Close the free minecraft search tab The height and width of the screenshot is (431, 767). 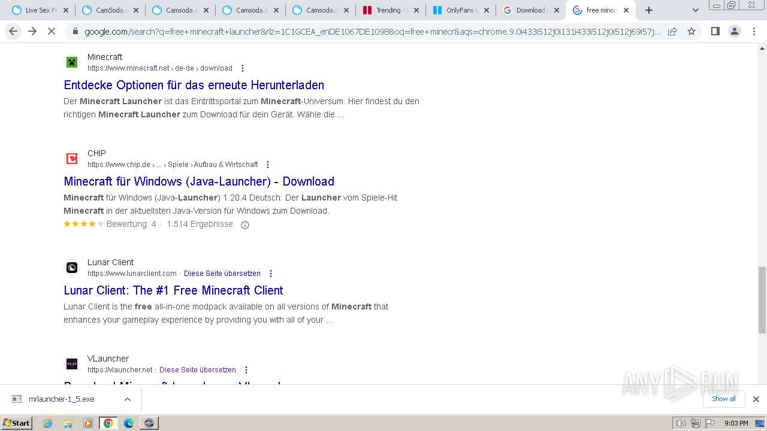(626, 10)
